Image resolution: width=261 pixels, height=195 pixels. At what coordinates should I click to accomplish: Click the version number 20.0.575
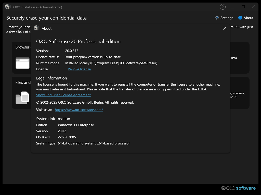(72, 51)
